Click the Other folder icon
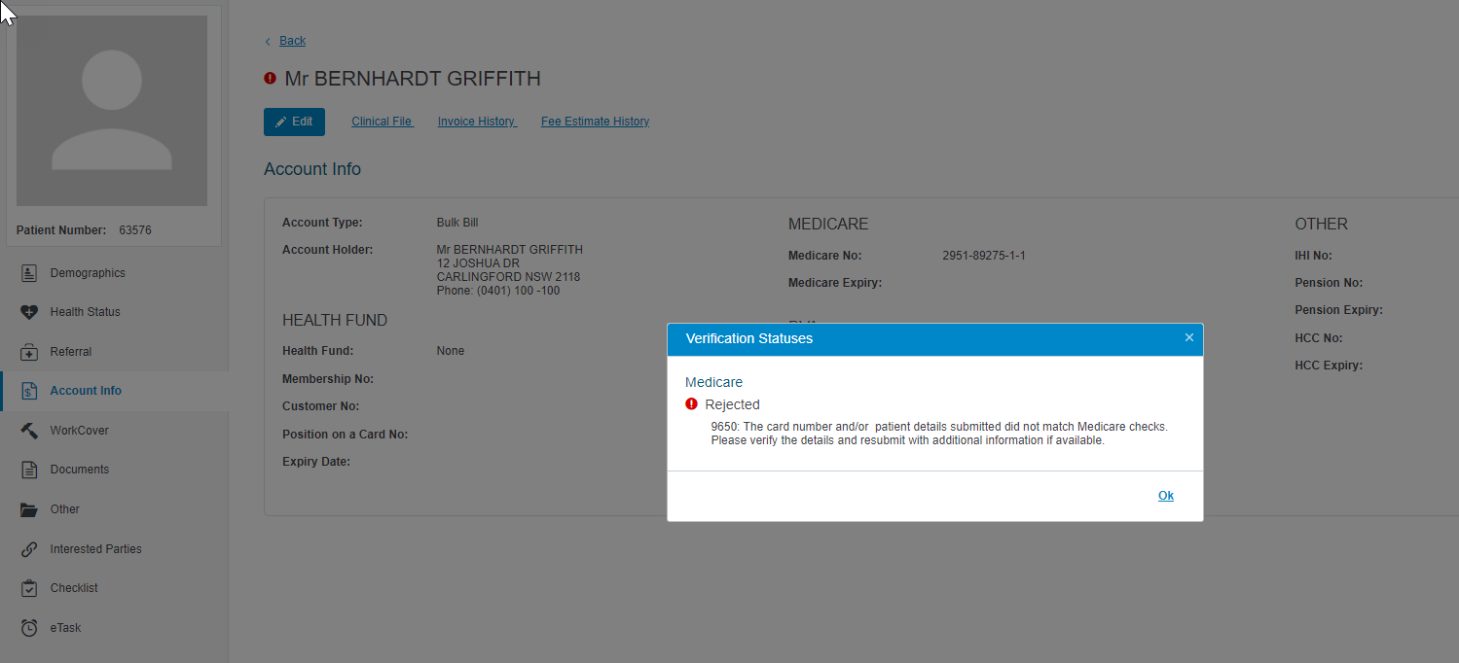The image size is (1459, 663). [30, 509]
